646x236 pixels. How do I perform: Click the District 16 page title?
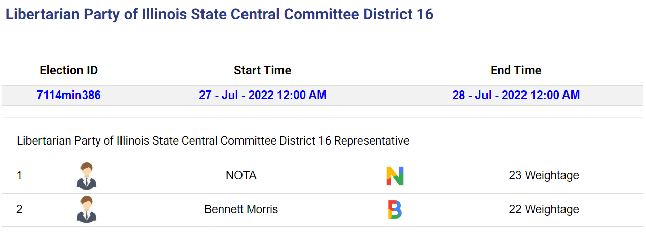coord(219,14)
